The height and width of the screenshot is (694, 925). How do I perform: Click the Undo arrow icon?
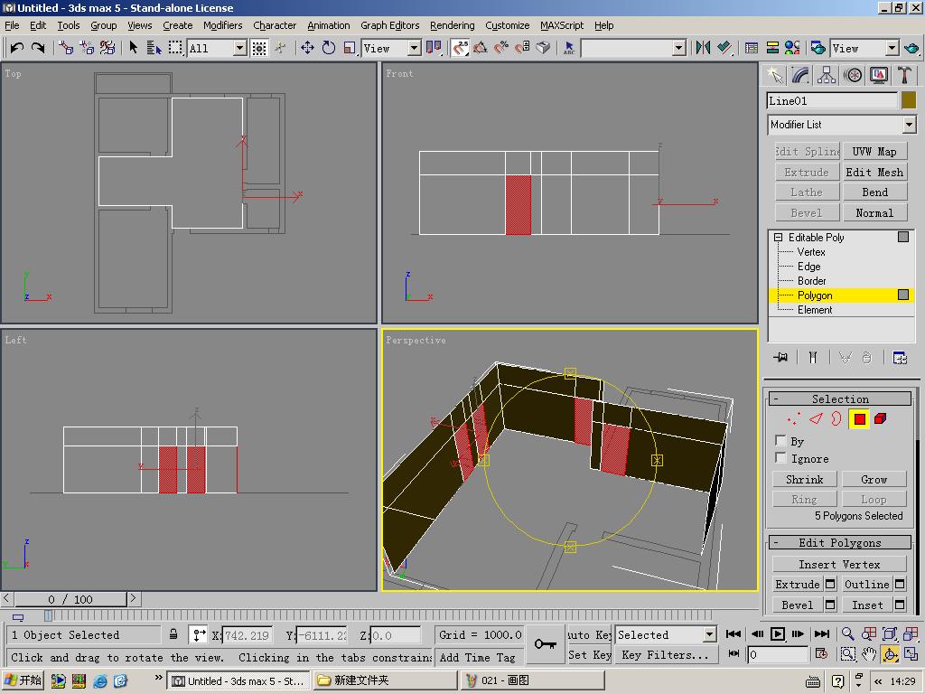[17, 48]
